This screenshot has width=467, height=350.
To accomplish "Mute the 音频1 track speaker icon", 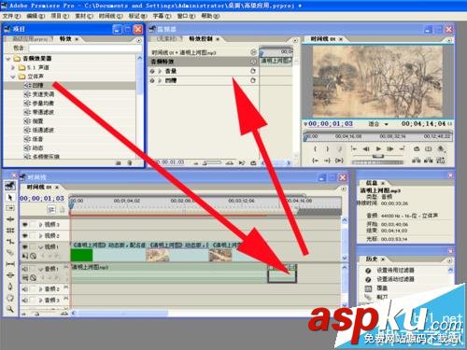I will pos(25,269).
